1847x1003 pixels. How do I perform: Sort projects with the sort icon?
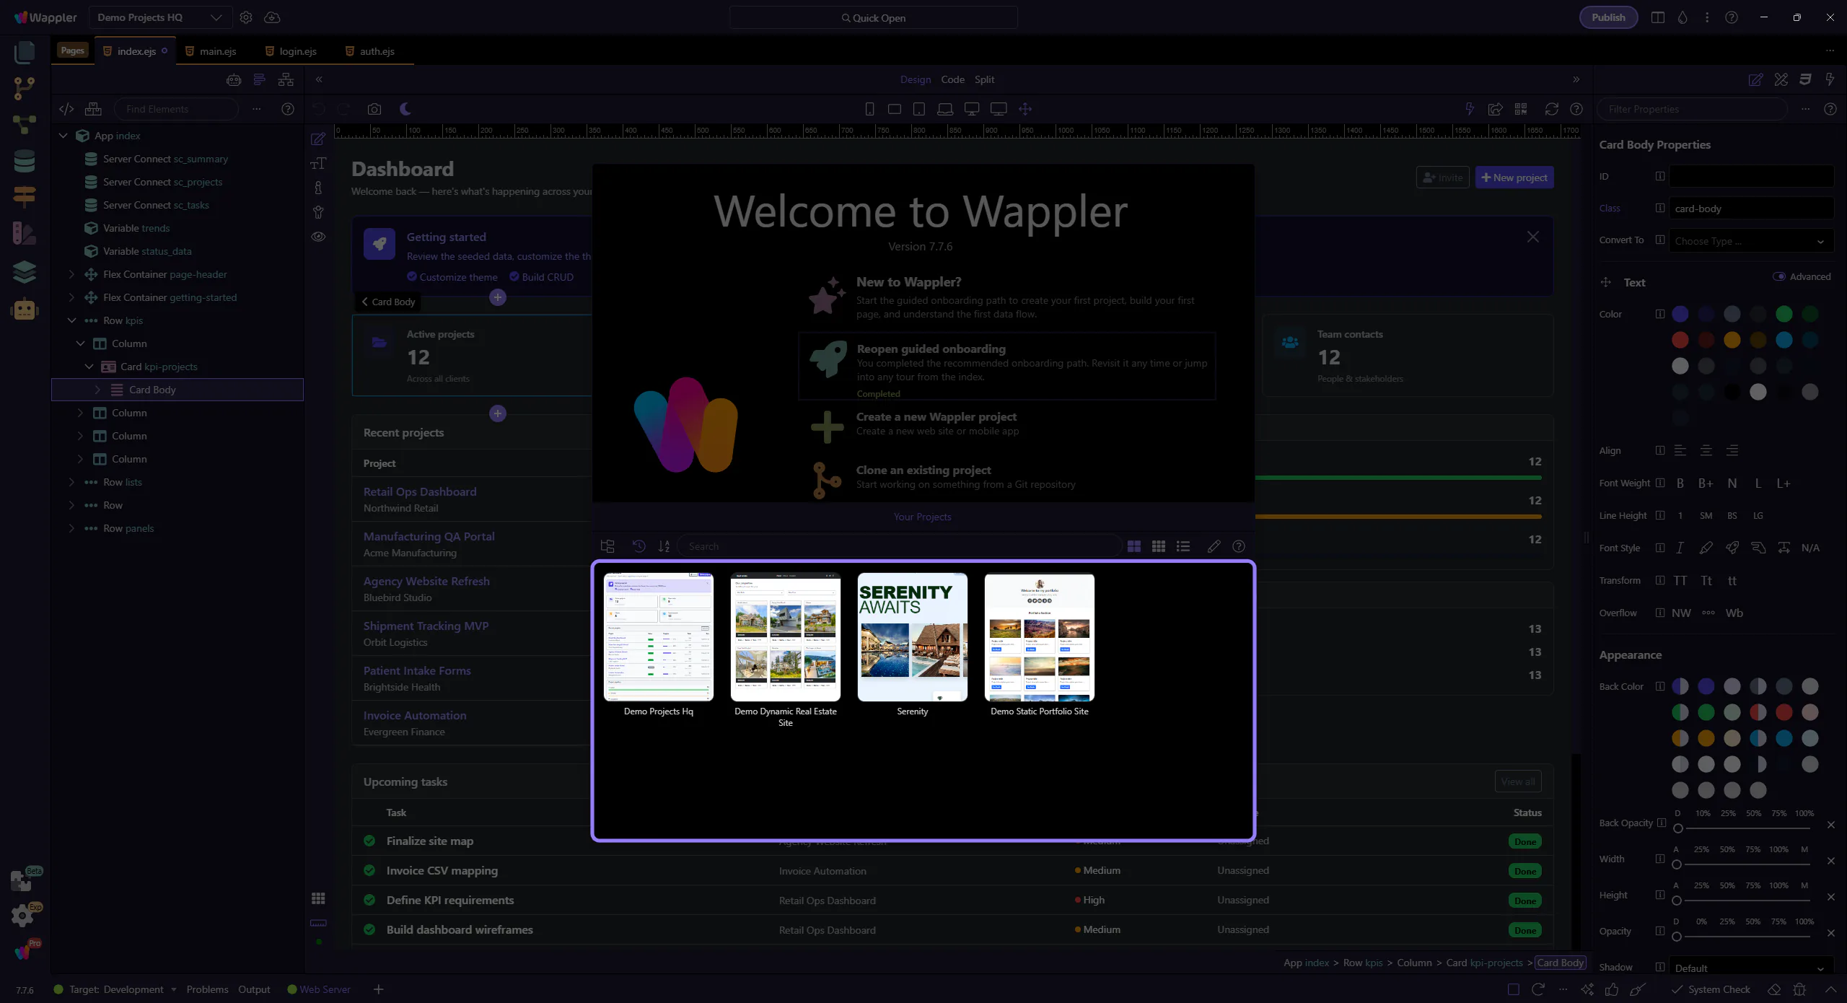(x=664, y=546)
